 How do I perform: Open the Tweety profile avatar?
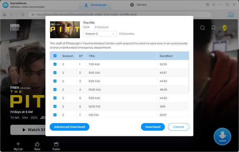coord(225,28)
